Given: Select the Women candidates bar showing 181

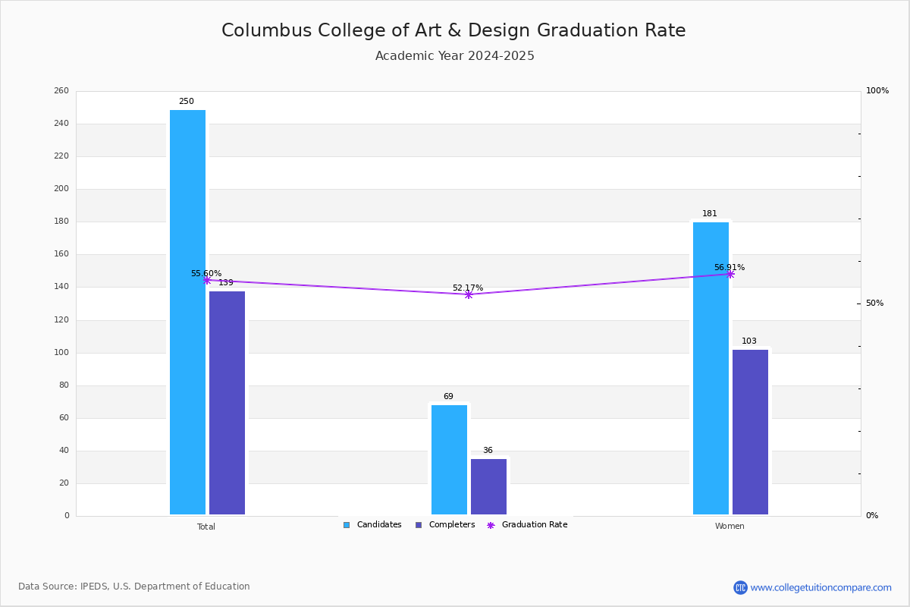Looking at the screenshot, I should point(711,368).
